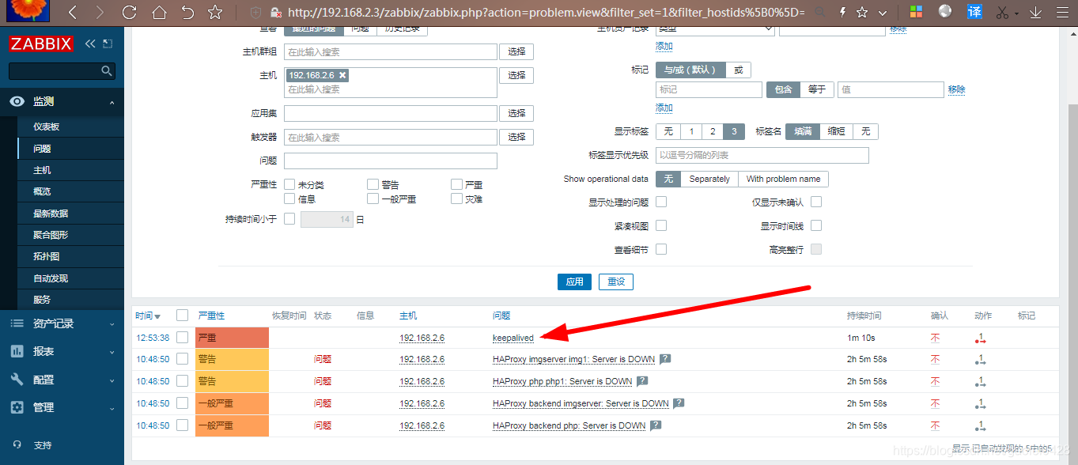Check the 未分类 severity checkbox
This screenshot has width=1078, height=465.
click(x=289, y=184)
